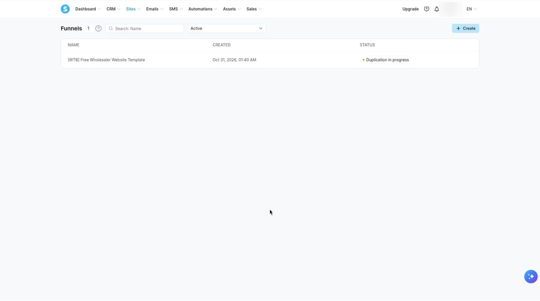Screen dimensions: 540x301
Task: Open the Automations menu
Action: (x=203, y=9)
